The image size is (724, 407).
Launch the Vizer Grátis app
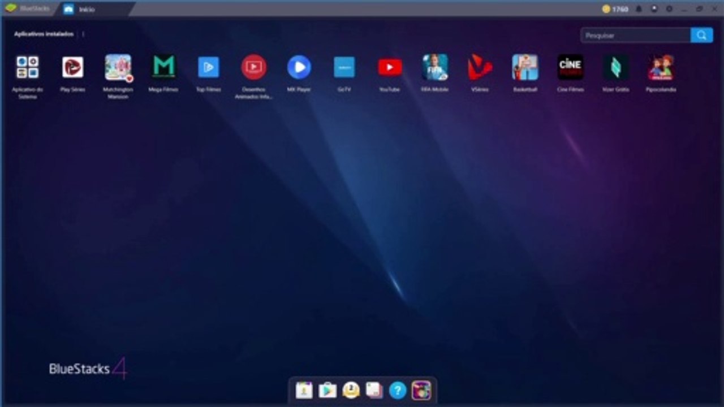tap(615, 67)
